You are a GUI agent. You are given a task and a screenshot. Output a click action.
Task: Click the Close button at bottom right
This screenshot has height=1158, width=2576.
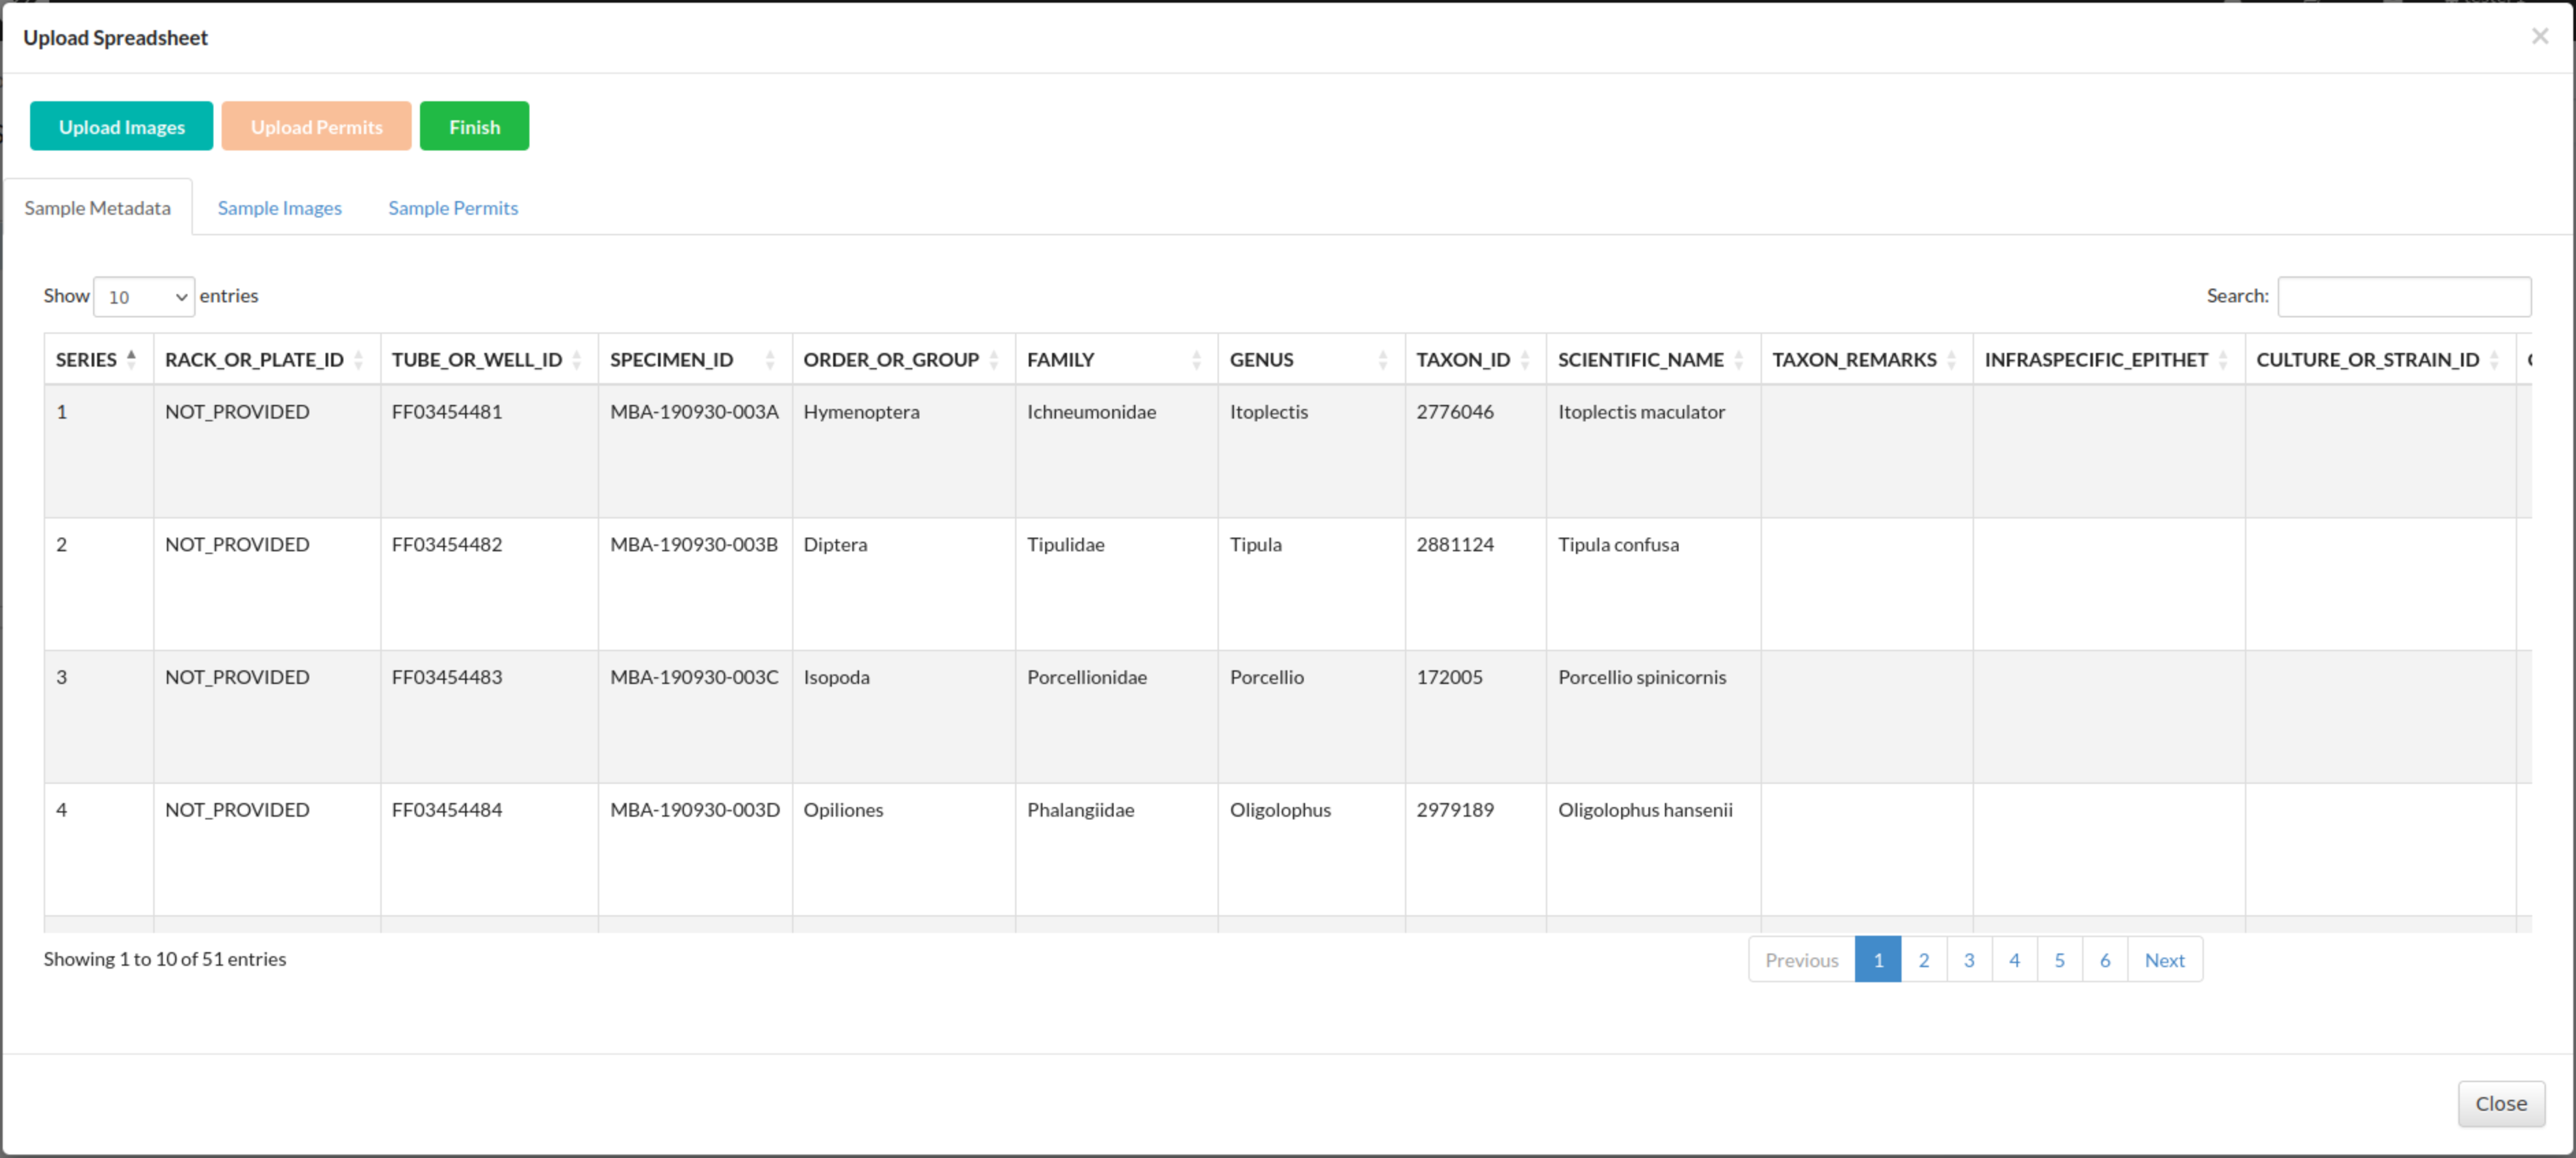click(x=2501, y=1103)
